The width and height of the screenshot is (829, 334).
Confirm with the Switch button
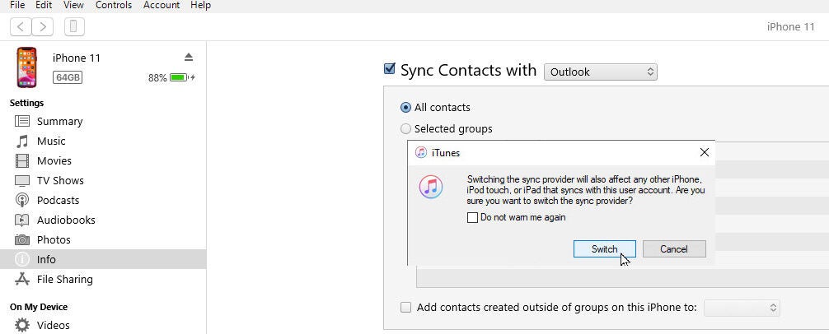[x=604, y=249]
